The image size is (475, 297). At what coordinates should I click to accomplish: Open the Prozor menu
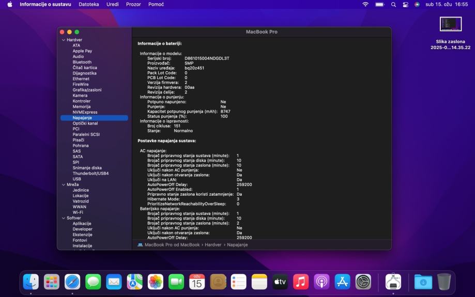click(133, 4)
